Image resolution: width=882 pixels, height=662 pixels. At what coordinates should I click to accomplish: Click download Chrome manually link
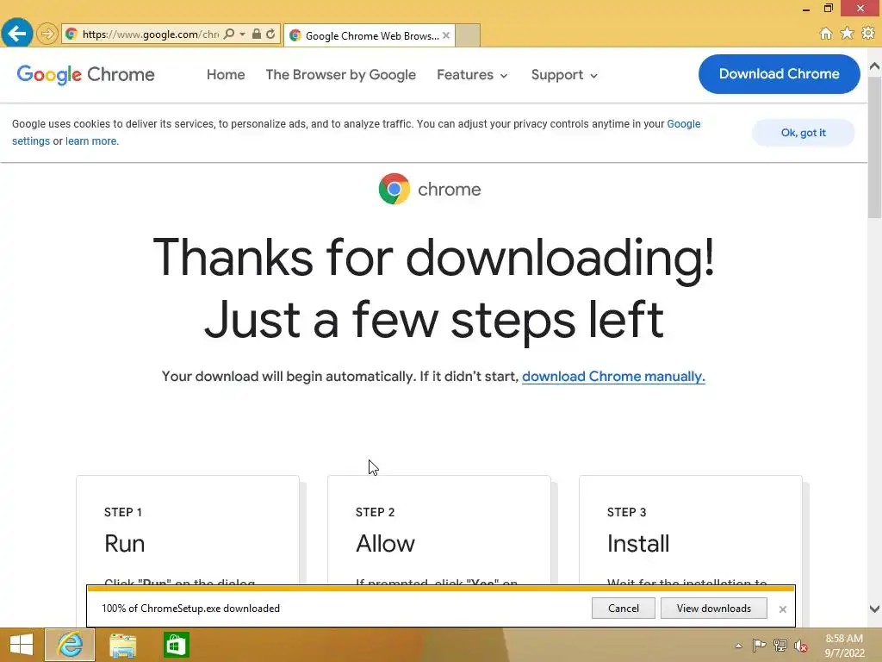(613, 376)
